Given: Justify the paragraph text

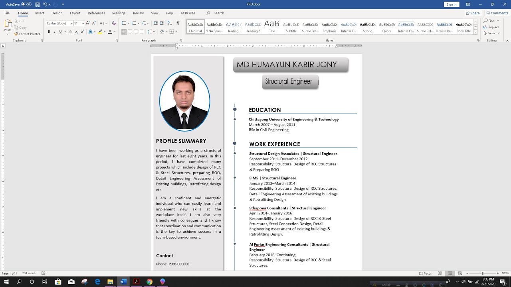Looking at the screenshot, I should point(141,31).
